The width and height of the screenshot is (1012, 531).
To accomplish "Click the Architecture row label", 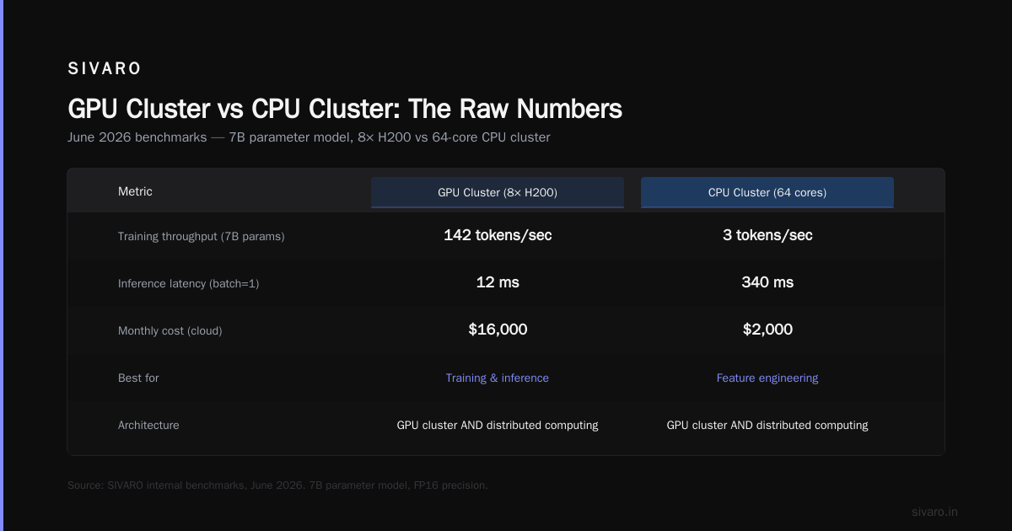I will [x=148, y=426].
